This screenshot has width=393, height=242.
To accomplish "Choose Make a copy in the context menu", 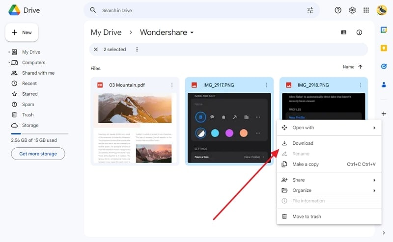I will pos(329,164).
